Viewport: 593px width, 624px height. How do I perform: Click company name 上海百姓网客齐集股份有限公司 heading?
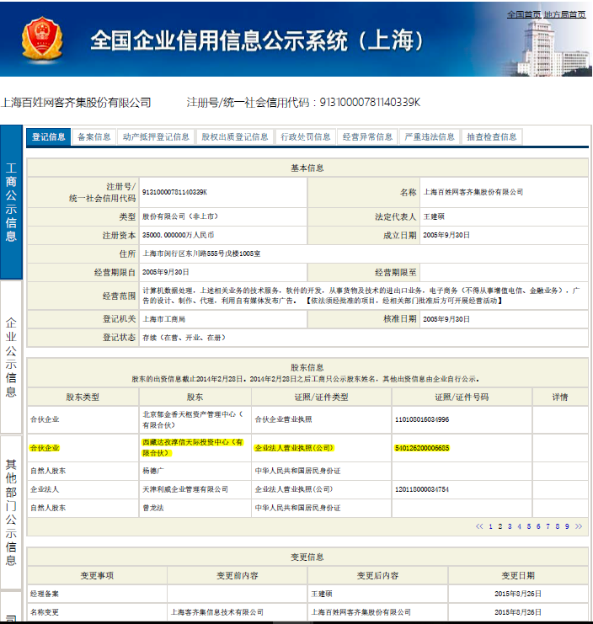[76, 103]
